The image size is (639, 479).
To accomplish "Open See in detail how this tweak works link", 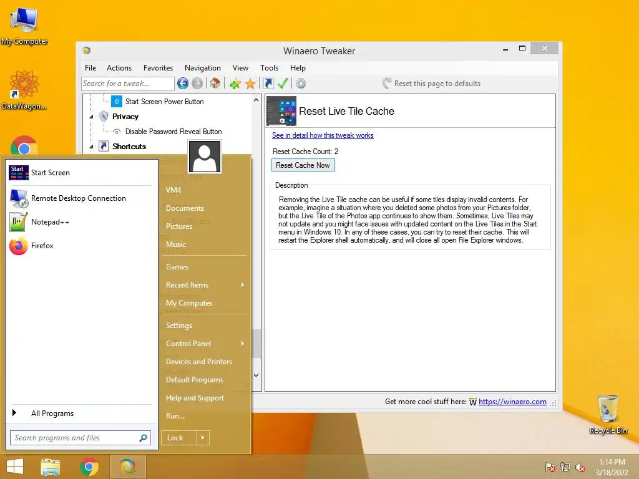I will pos(323,135).
